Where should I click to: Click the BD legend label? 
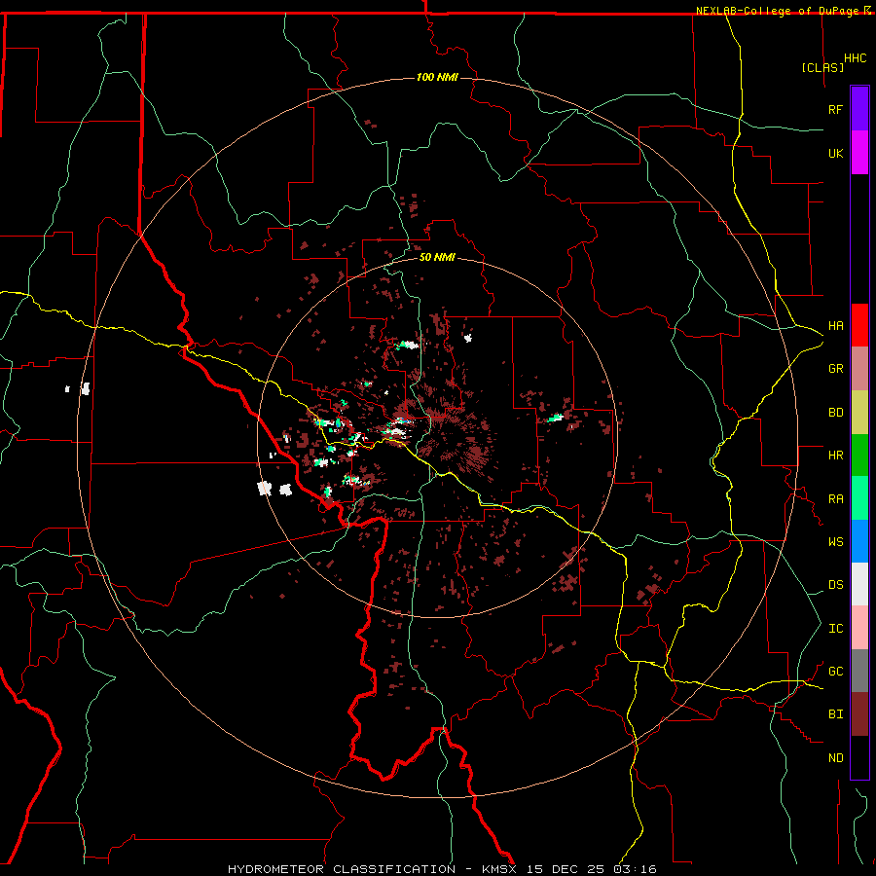pyautogui.click(x=835, y=413)
